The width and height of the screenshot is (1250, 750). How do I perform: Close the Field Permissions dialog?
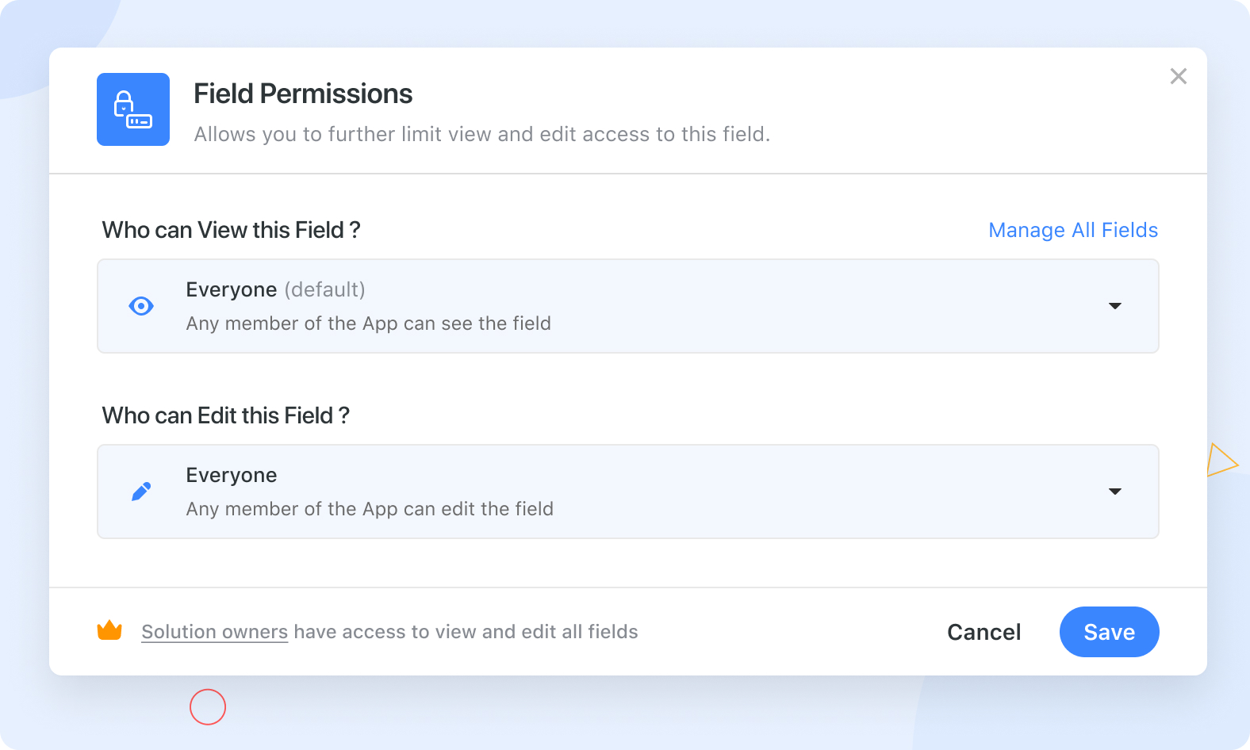(x=1179, y=76)
